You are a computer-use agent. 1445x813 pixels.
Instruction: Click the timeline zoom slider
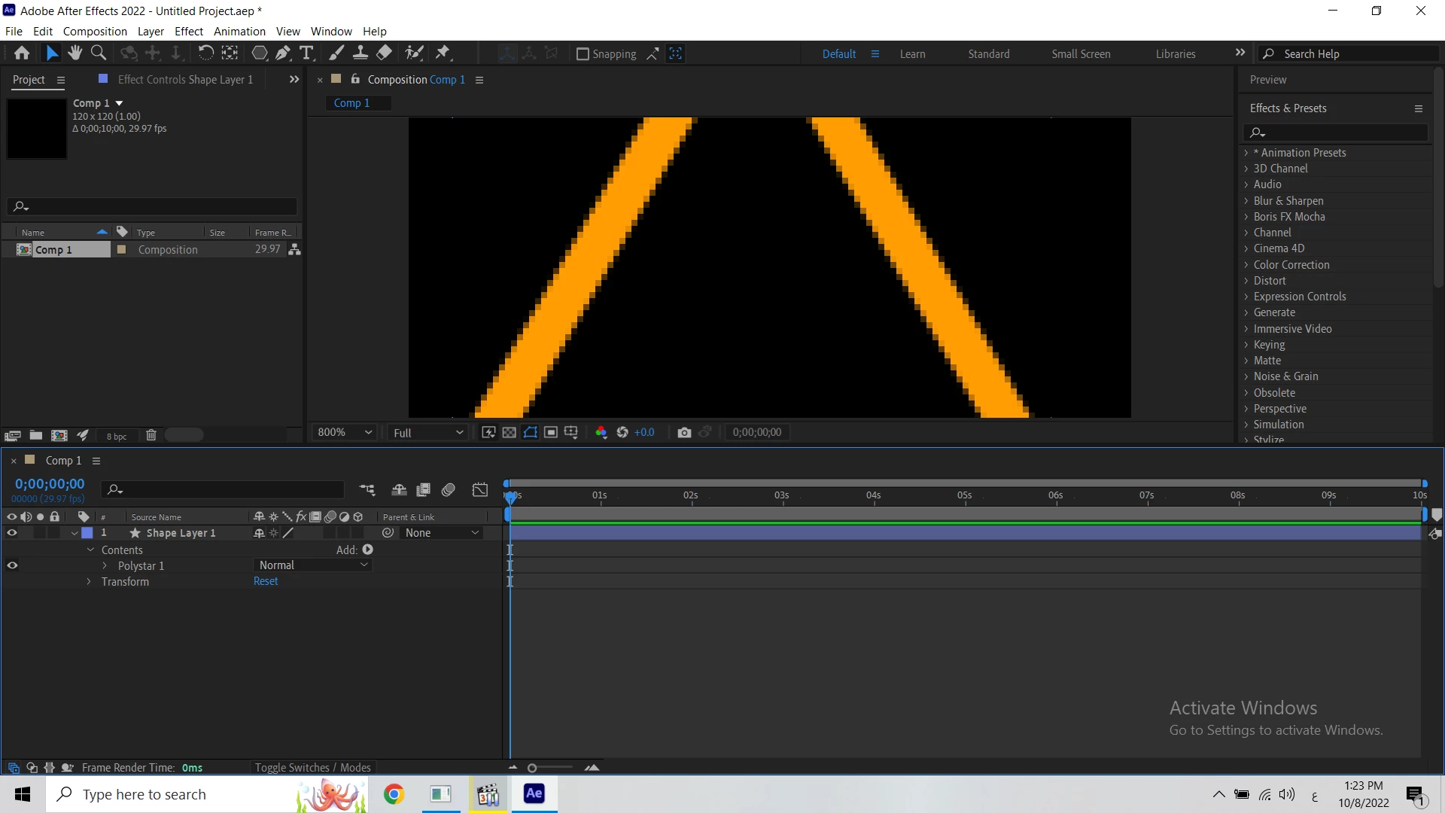point(532,768)
